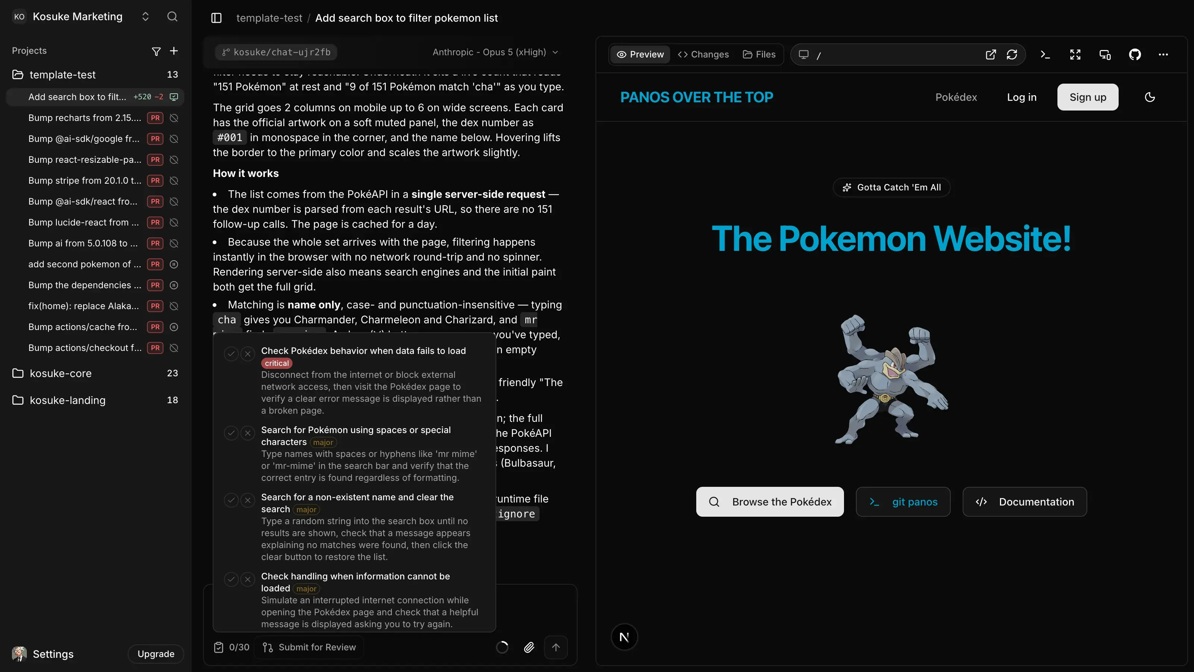Click the attach file paperclip icon
This screenshot has width=1194, height=672.
tap(529, 647)
